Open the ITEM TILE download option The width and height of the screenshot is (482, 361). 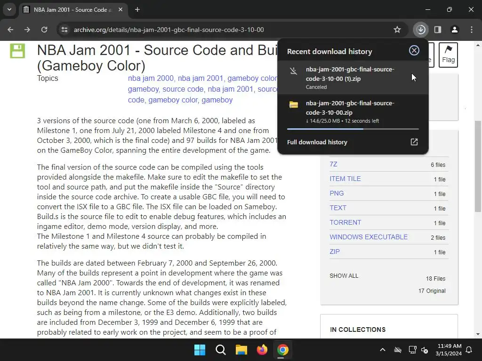point(345,179)
